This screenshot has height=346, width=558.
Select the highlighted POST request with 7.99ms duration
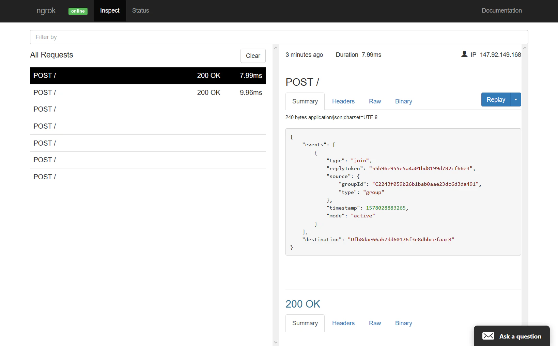pyautogui.click(x=148, y=76)
